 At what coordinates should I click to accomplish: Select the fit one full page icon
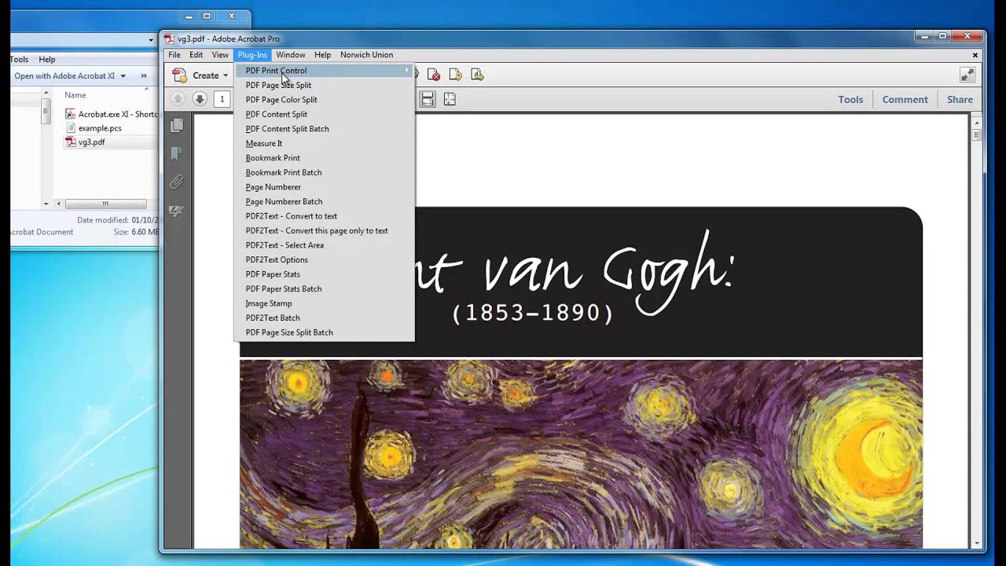coord(450,99)
